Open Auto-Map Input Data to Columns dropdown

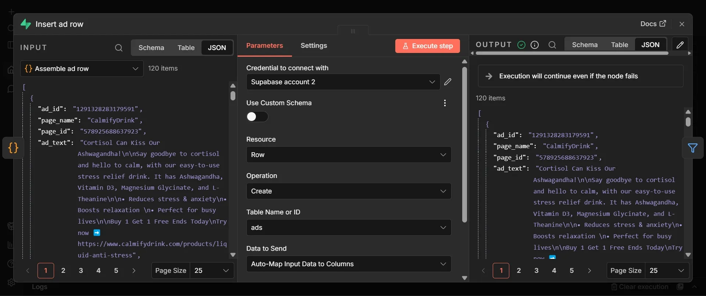(349, 264)
